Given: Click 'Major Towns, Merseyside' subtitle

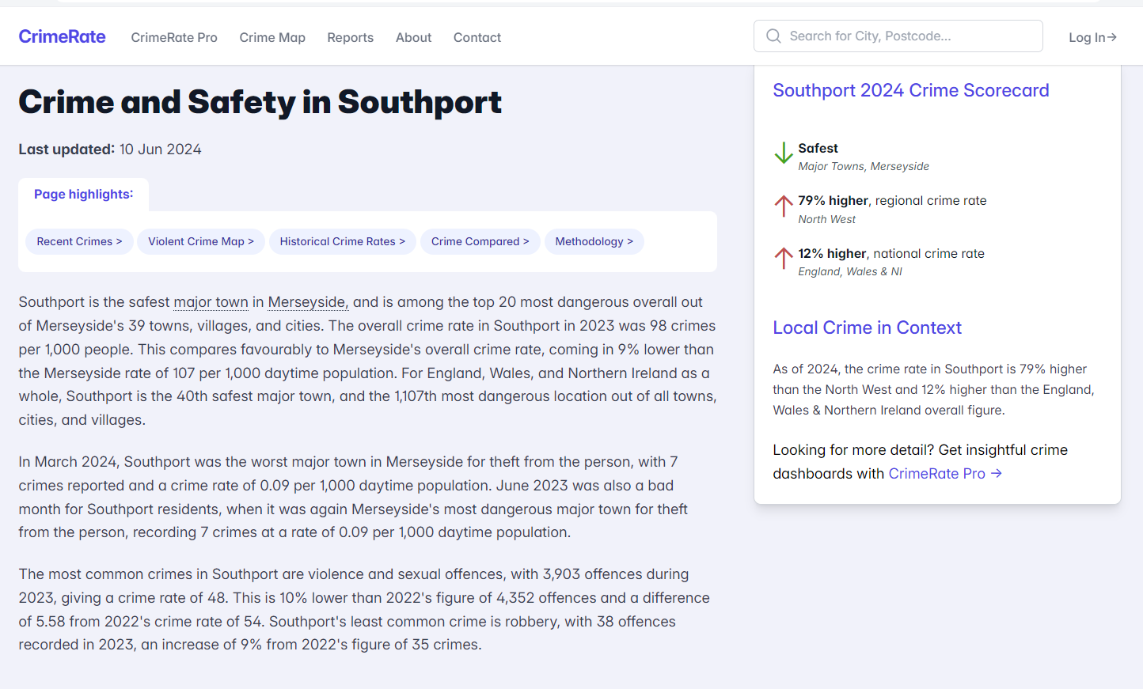Looking at the screenshot, I should point(864,166).
